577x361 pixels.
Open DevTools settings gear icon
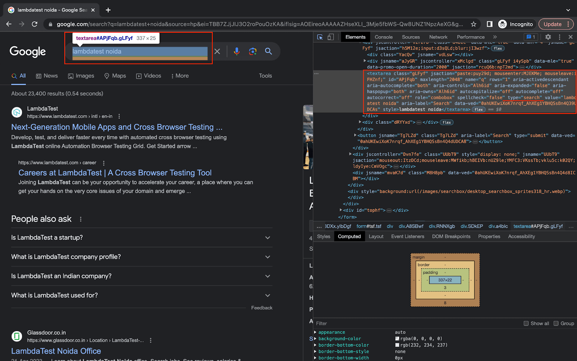pos(548,37)
